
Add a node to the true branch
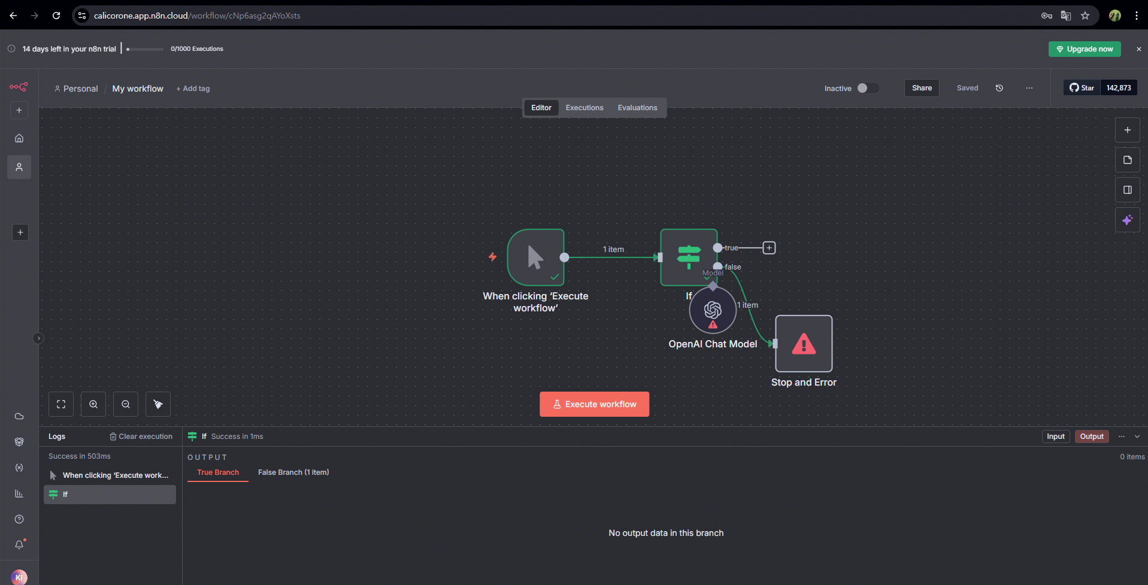(x=770, y=248)
